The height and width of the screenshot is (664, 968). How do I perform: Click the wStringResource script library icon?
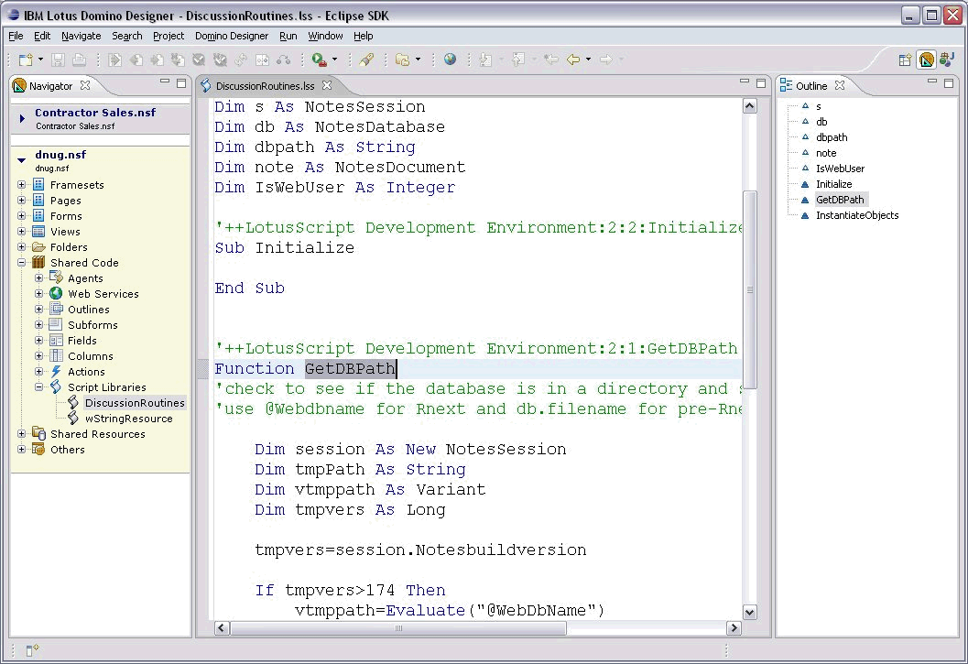coord(73,419)
